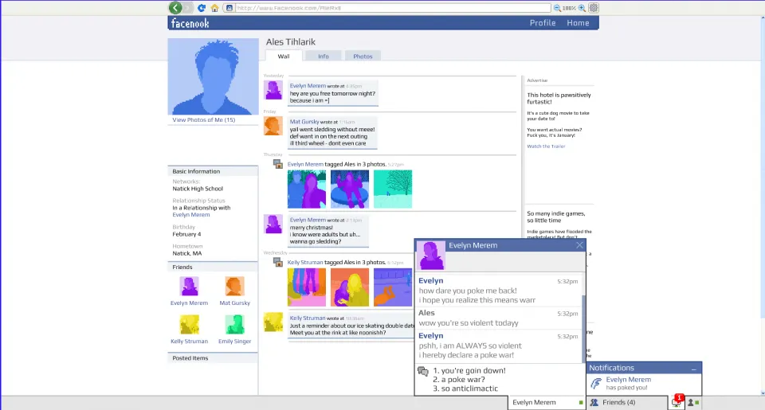This screenshot has height=410, width=765.
Task: Open browser settings gear icon
Action: pos(593,8)
